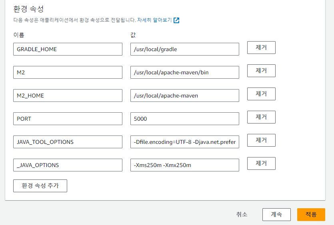This screenshot has width=334, height=225.
Task: Remove the GRADLE_HOME property
Action: pos(261,48)
